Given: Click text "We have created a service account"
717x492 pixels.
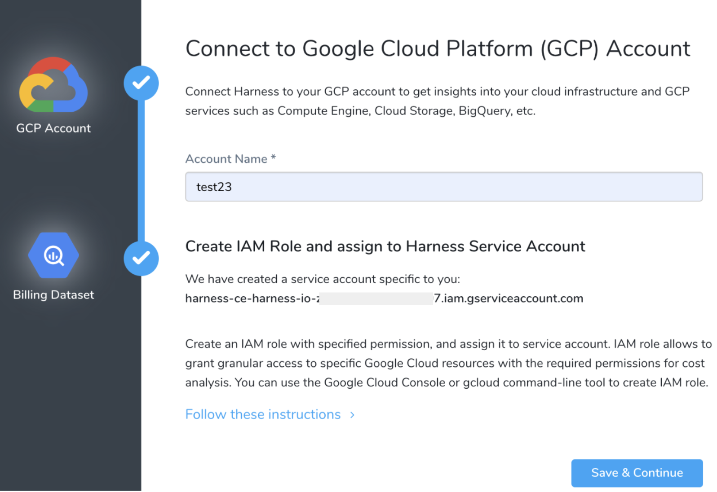Looking at the screenshot, I should coord(323,279).
